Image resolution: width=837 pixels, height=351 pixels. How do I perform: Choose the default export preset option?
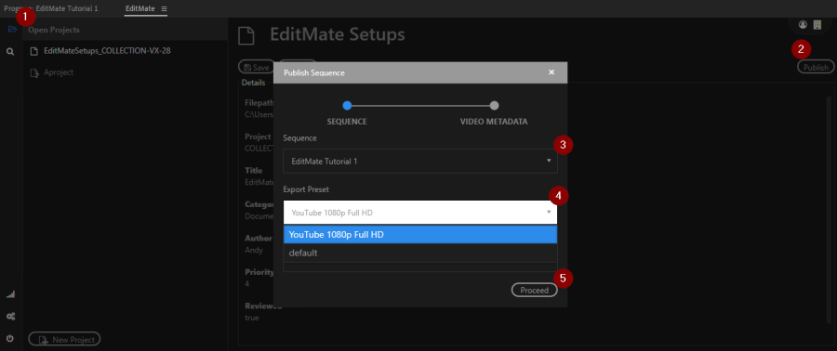420,253
